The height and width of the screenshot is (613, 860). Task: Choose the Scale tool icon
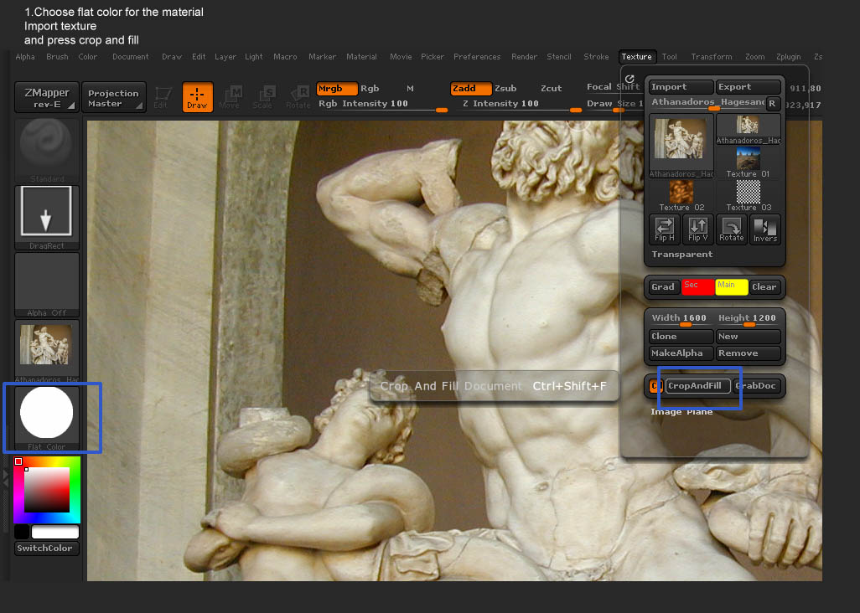[264, 97]
